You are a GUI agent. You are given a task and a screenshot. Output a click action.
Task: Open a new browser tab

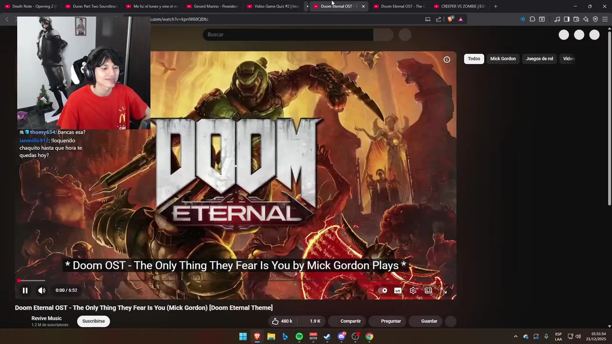pyautogui.click(x=495, y=6)
